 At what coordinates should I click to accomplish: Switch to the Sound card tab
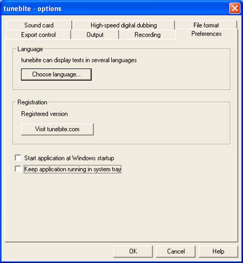[39, 25]
